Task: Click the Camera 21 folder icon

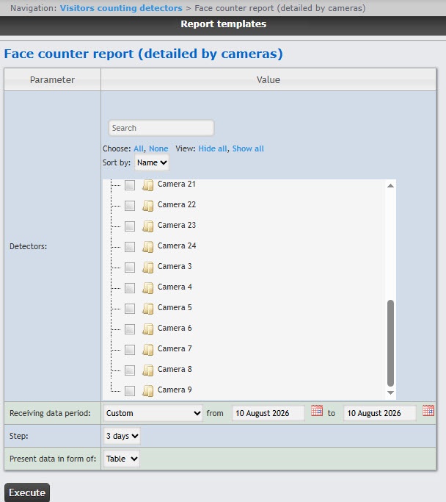Action: pyautogui.click(x=147, y=185)
